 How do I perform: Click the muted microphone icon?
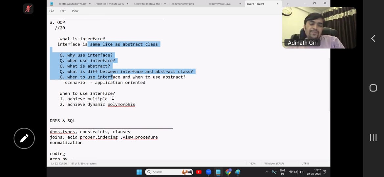point(28,9)
